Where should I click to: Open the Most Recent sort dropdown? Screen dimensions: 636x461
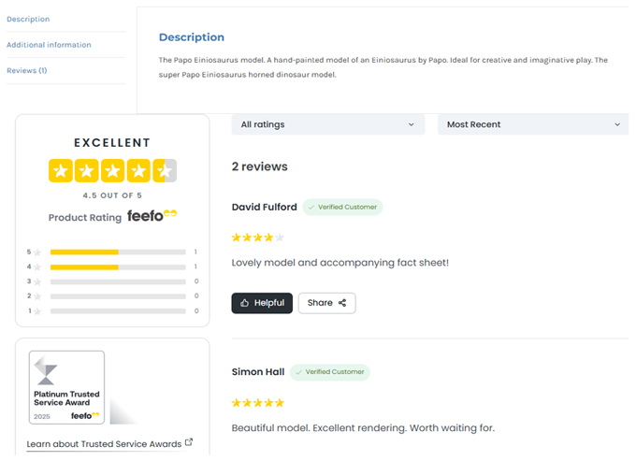click(x=533, y=124)
